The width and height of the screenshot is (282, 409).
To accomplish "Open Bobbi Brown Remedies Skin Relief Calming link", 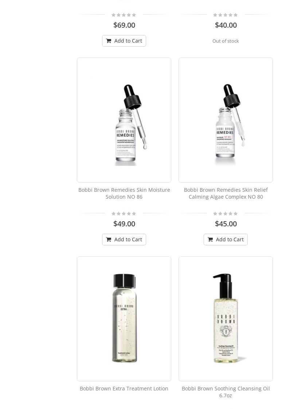I will [x=226, y=193].
